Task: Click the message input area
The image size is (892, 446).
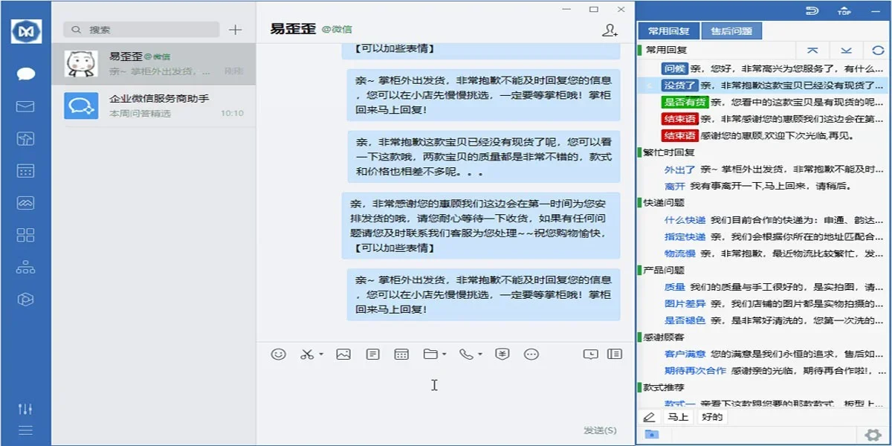Action: click(x=445, y=394)
